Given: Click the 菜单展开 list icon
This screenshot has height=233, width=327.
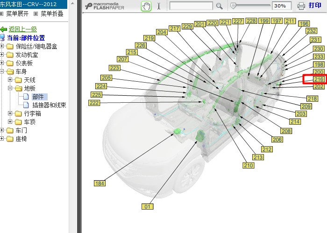Looking at the screenshot, I should (x=2, y=14).
